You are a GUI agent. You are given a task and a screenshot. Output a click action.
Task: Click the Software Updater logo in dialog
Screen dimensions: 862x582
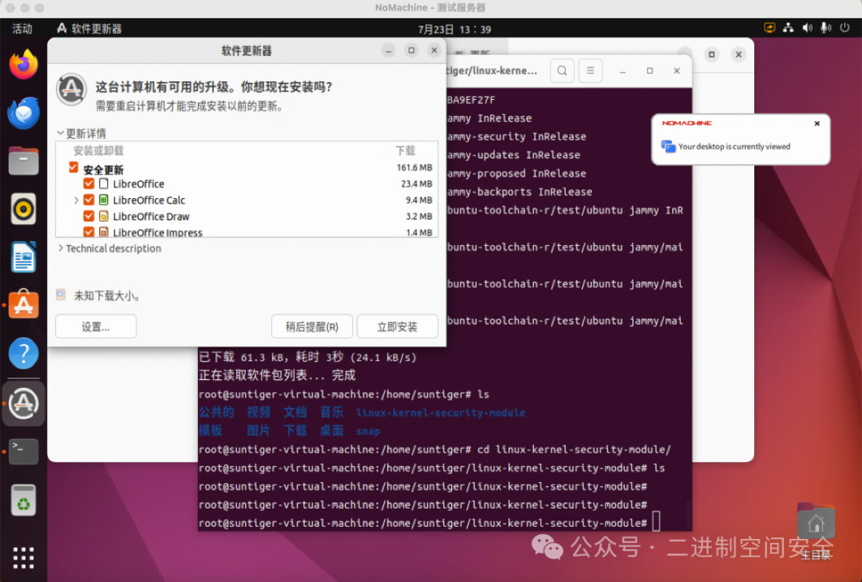coord(72,89)
